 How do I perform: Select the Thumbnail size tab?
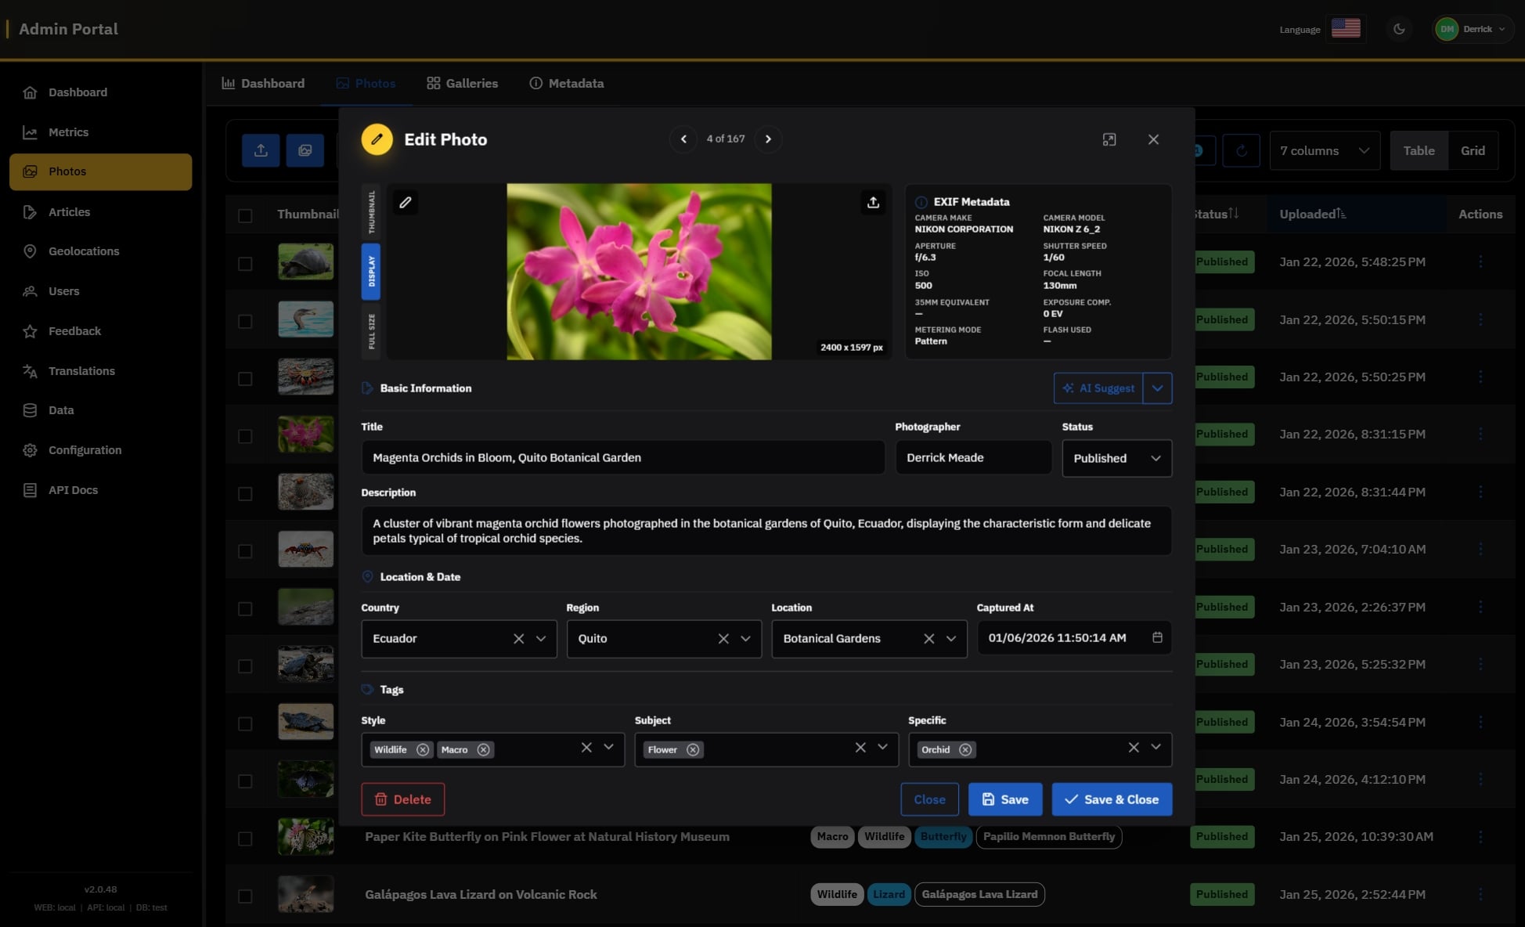pos(371,212)
